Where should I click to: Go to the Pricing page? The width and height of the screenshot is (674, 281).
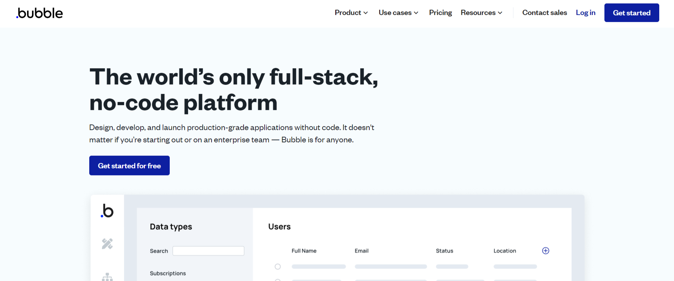[x=440, y=13]
